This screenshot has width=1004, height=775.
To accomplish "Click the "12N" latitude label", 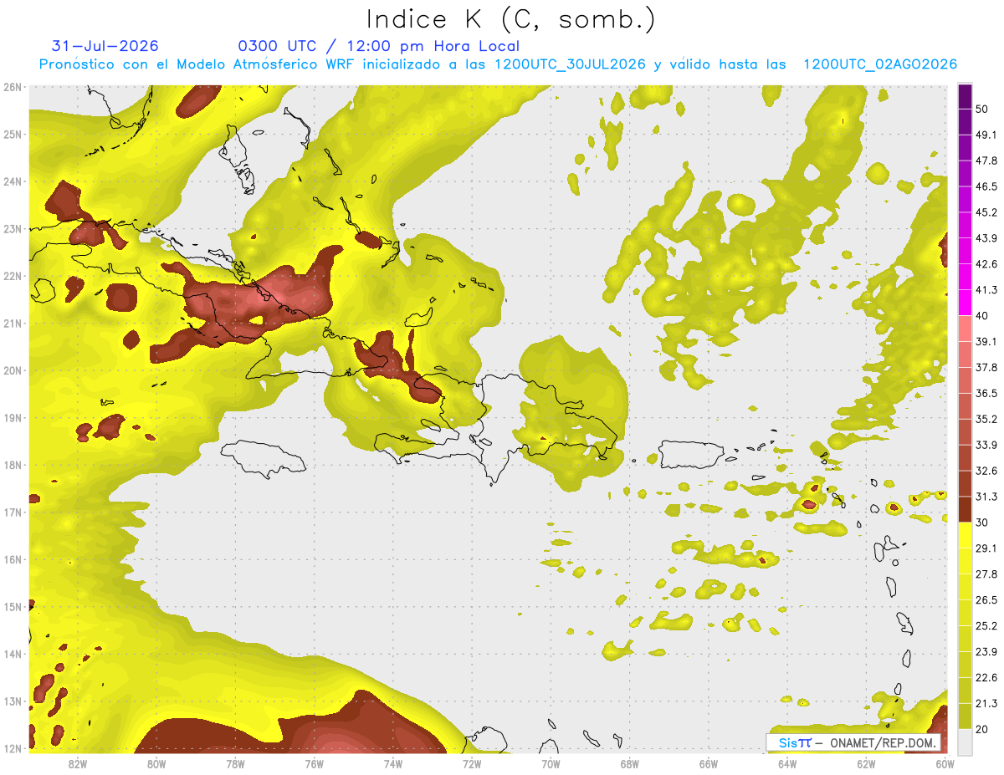I will click(x=12, y=748).
